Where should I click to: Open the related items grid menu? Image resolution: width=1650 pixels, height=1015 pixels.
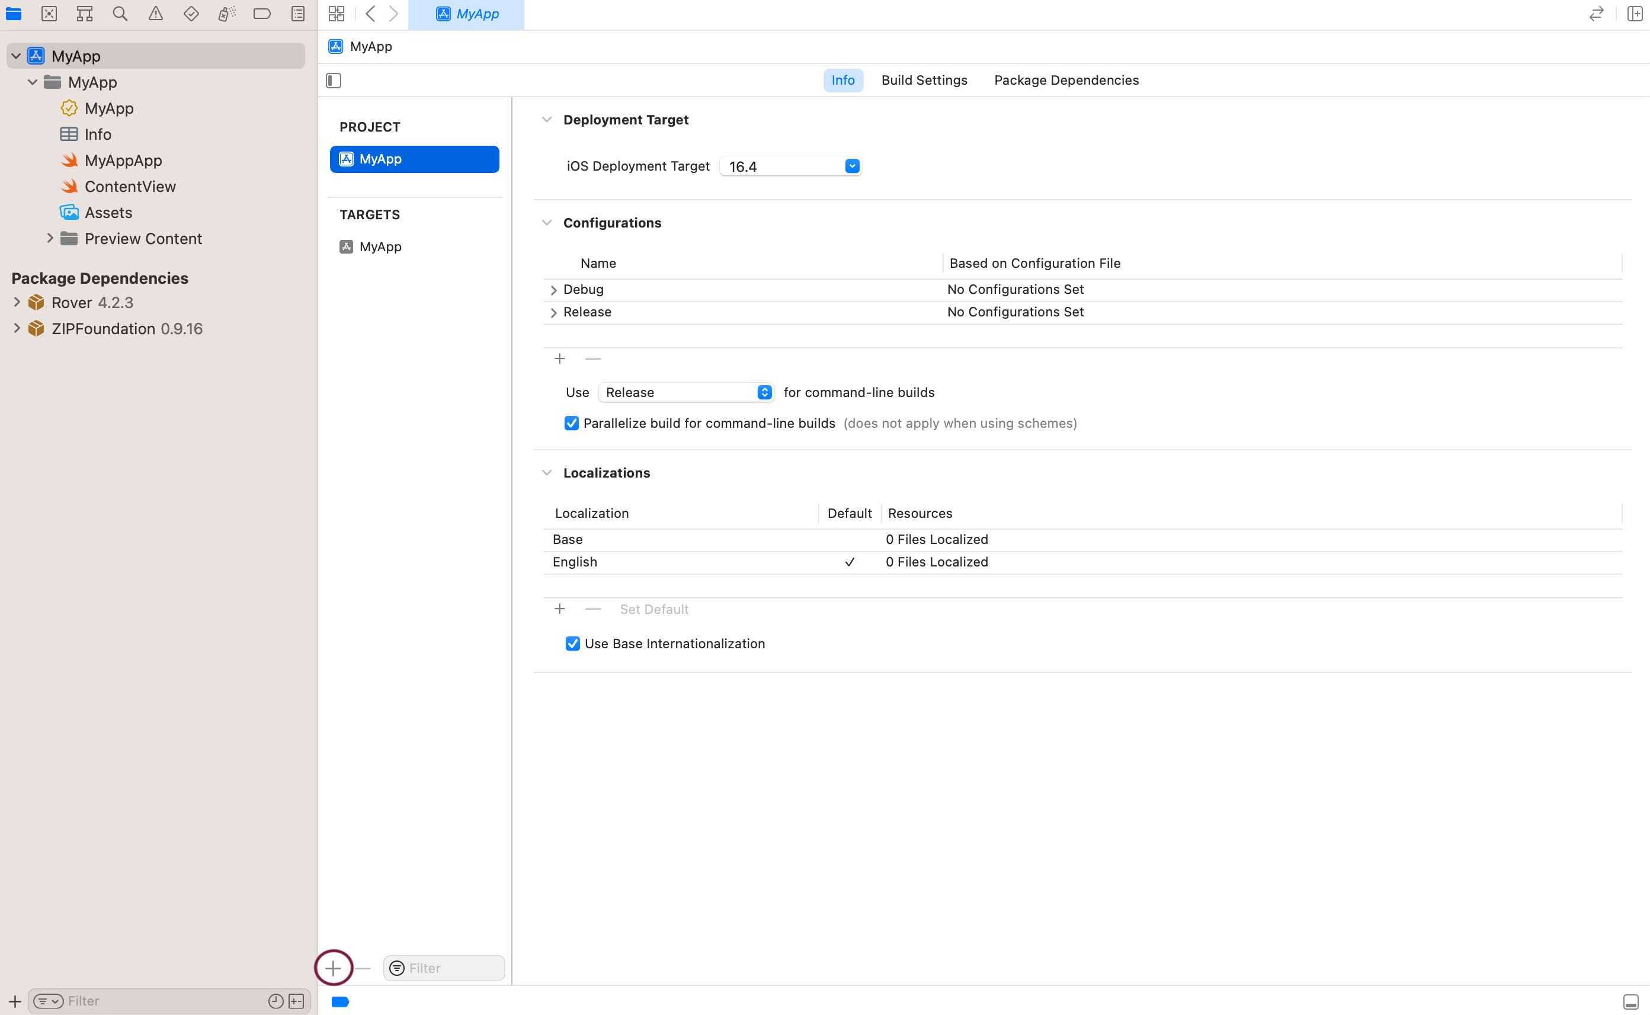[x=336, y=14]
